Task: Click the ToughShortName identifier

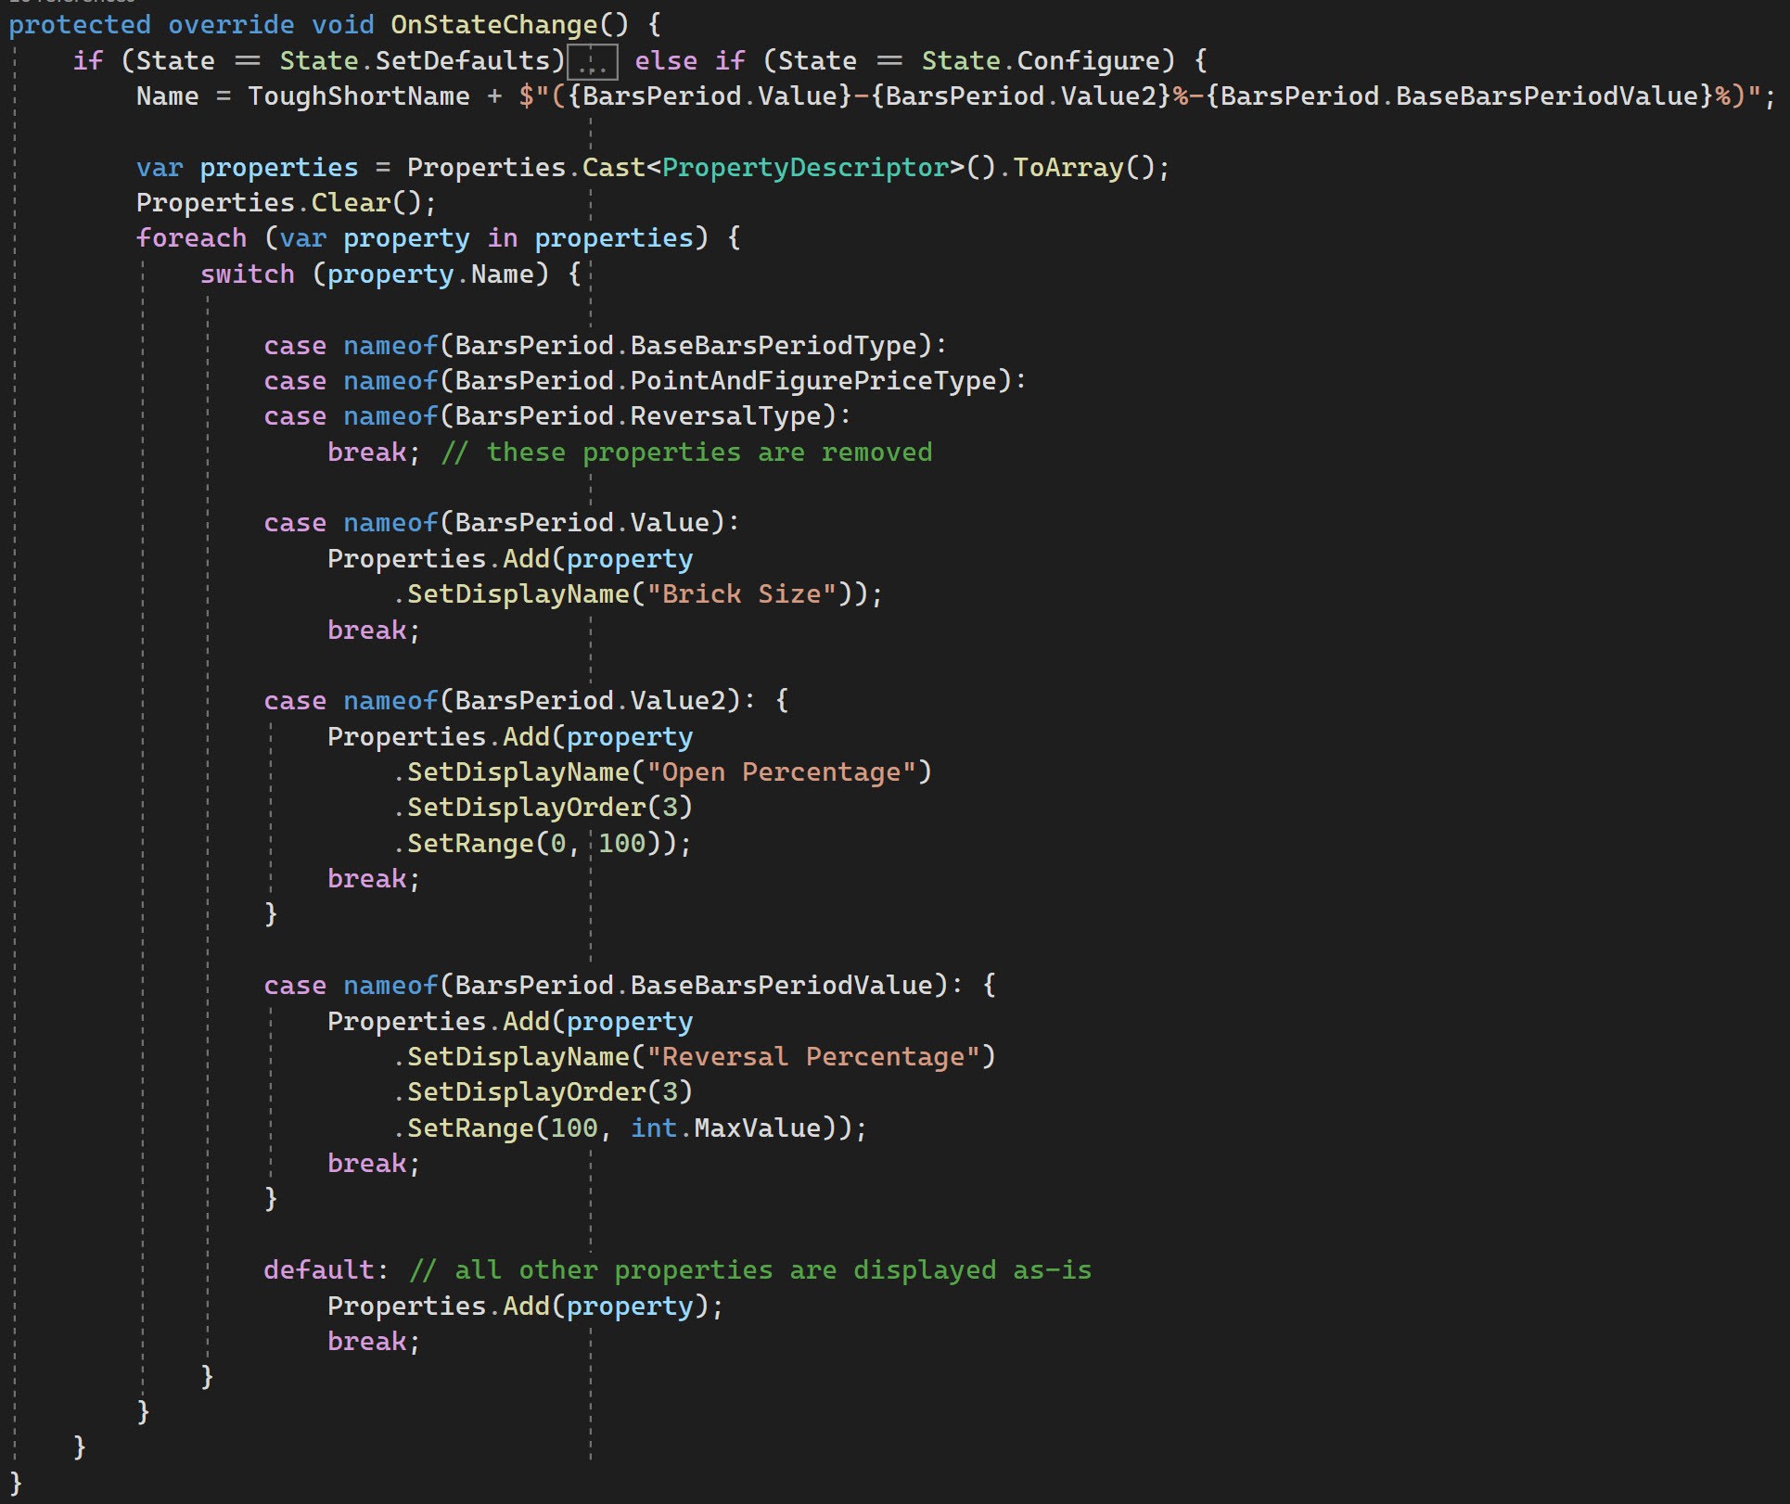Action: (x=358, y=96)
